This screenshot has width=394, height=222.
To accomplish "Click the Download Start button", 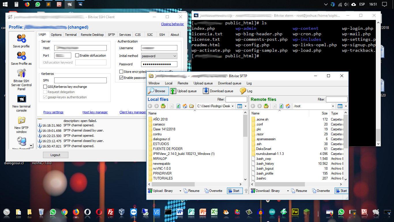I will click(x=342, y=191).
